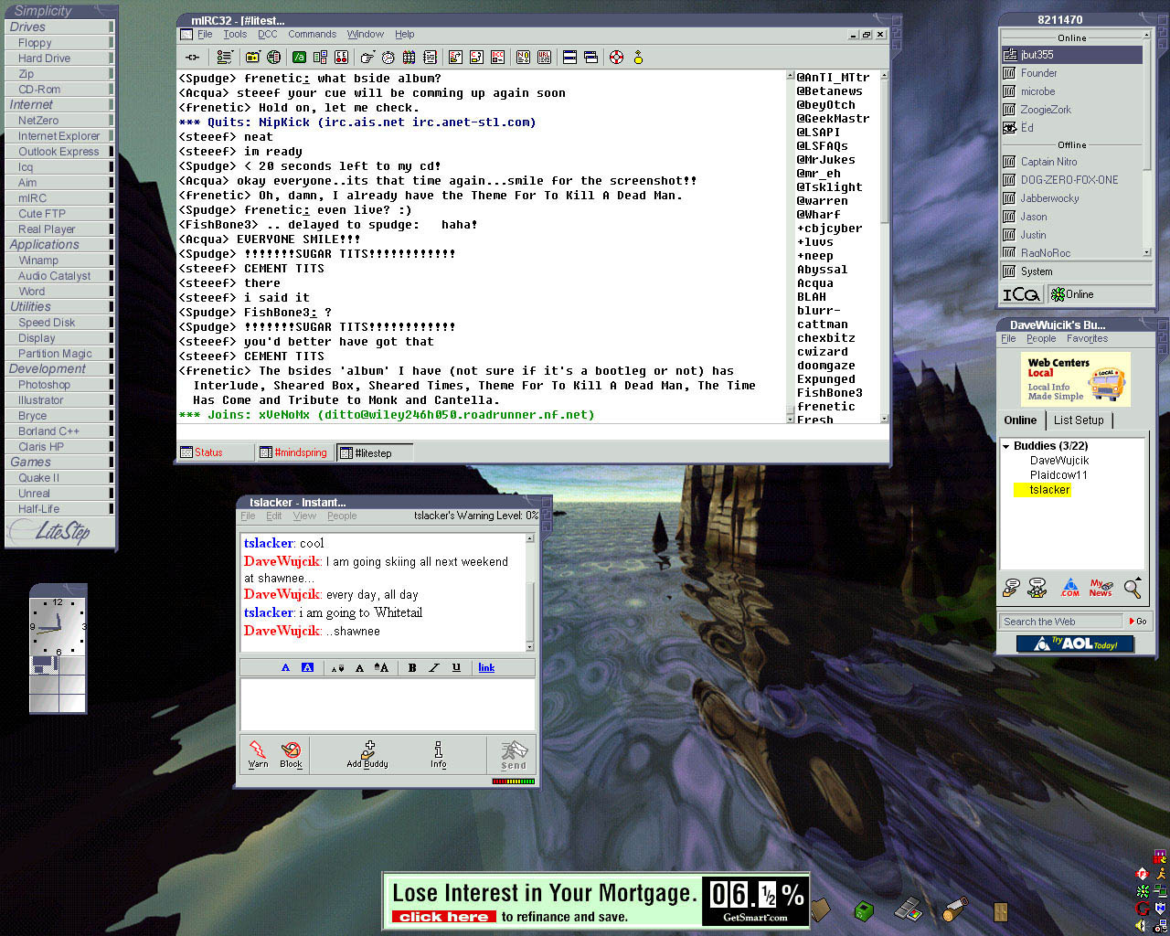The width and height of the screenshot is (1170, 936).
Task: Open Internet Explorer from LiteStep menu
Action: (x=60, y=136)
